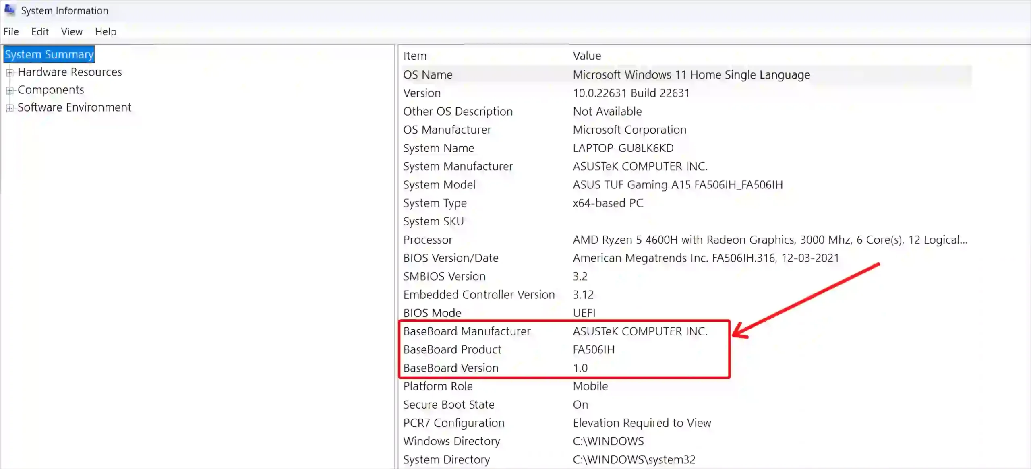
Task: Click the SMBIOS Version item
Action: pyautogui.click(x=444, y=276)
